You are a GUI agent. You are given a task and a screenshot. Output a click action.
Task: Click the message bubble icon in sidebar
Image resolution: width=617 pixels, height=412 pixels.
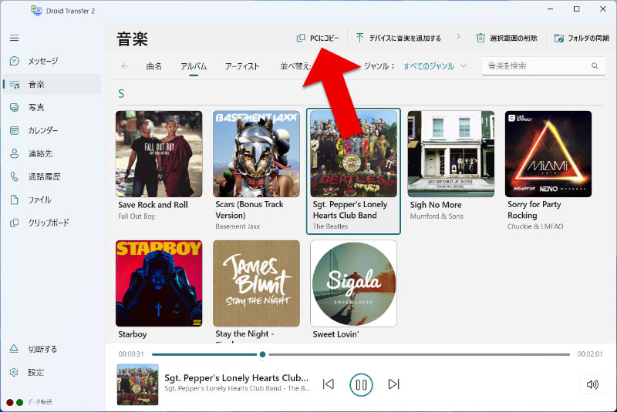coord(14,61)
